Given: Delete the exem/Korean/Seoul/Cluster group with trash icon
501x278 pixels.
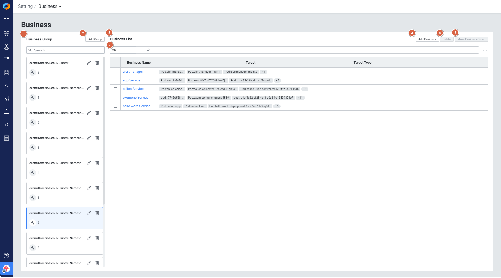Looking at the screenshot, I should click(97, 63).
